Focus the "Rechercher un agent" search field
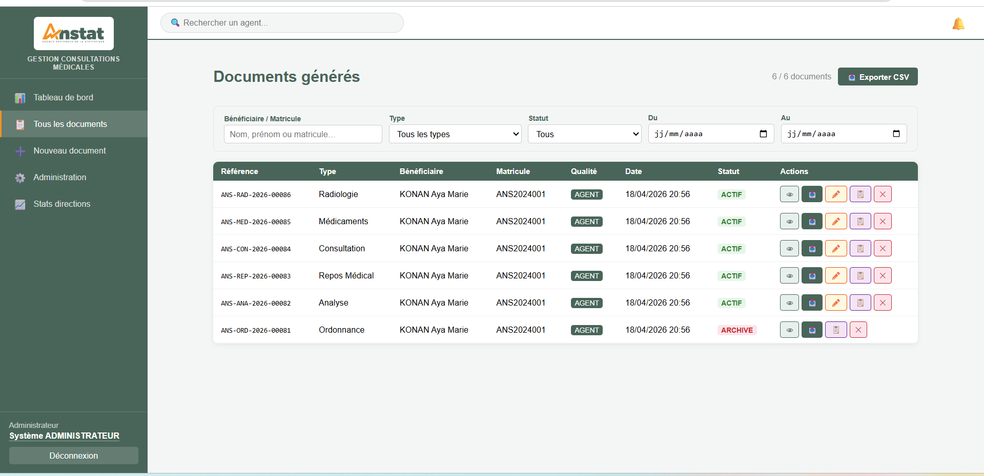 pos(282,23)
